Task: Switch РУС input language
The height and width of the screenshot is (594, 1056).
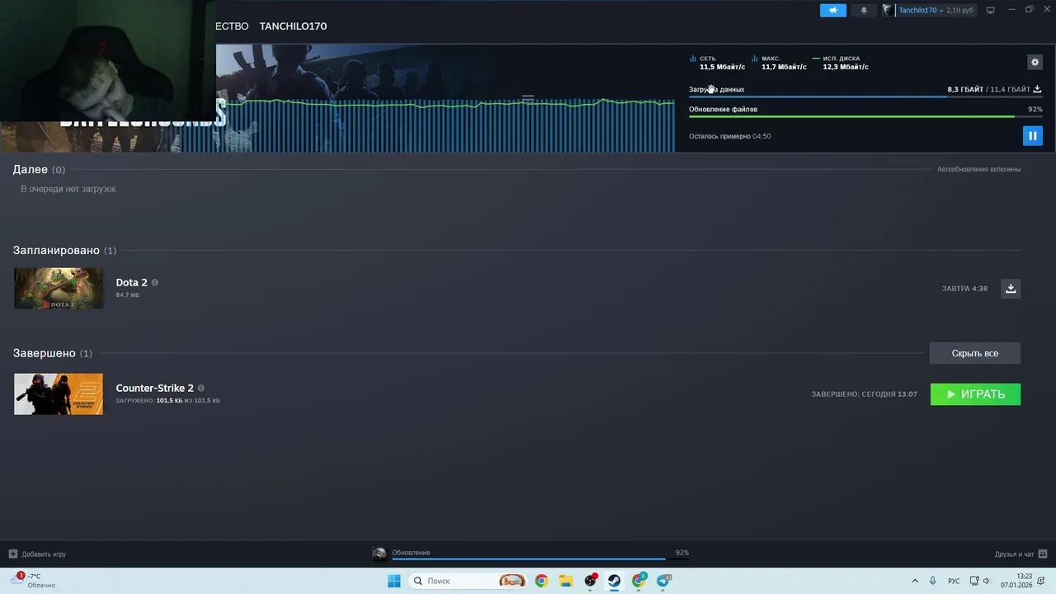Action: [x=954, y=581]
